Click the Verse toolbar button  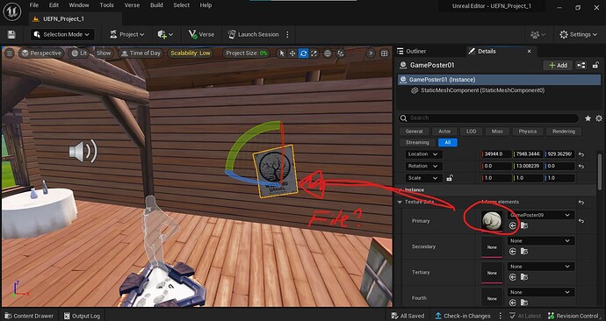201,35
